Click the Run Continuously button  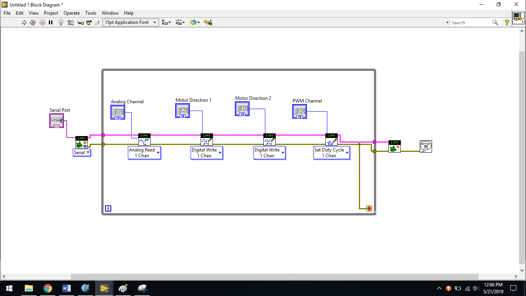point(33,22)
